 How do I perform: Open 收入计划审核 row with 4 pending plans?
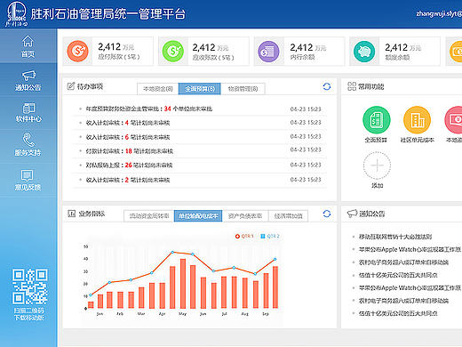point(200,123)
